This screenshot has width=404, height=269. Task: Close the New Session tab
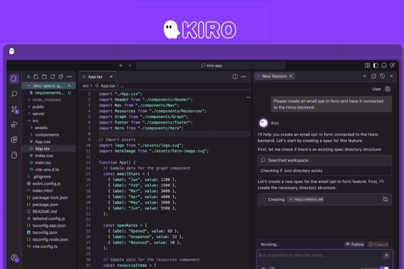click(x=291, y=76)
